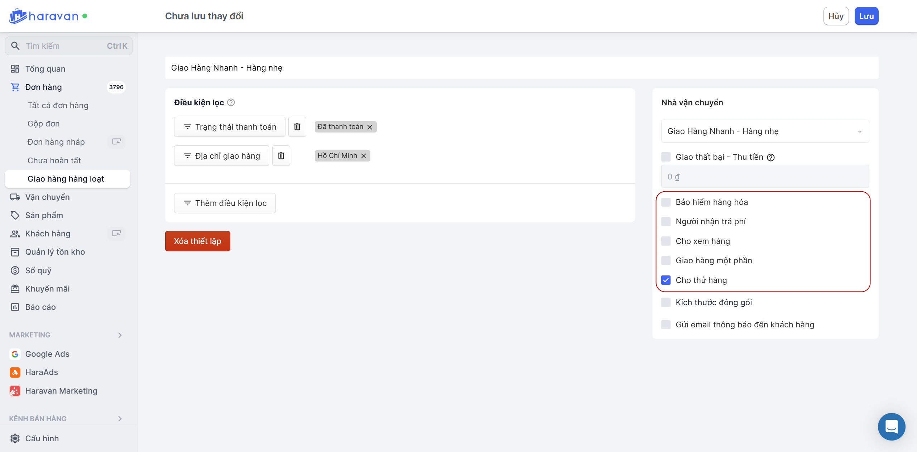Screen dimensions: 917x452
Task: Enable Bảo hiểm hàng hóa checkbox
Action: coord(666,202)
